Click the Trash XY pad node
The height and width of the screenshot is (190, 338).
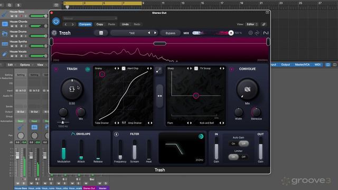pos(102,74)
